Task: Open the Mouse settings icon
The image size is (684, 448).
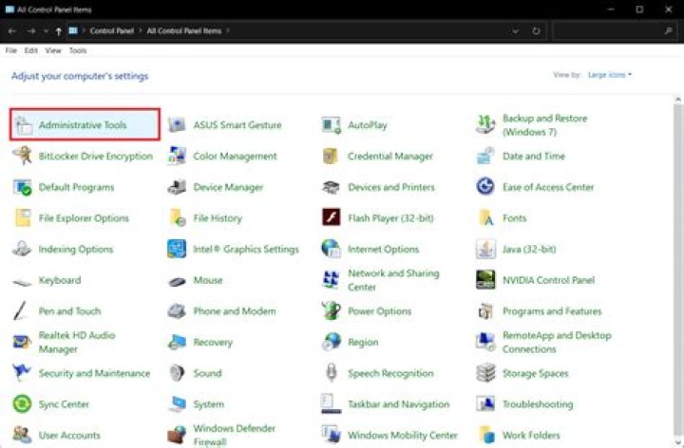Action: click(x=177, y=282)
